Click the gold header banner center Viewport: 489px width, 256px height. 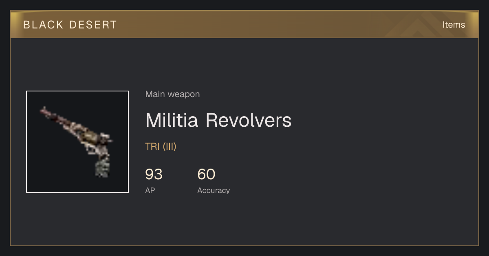coord(244,24)
